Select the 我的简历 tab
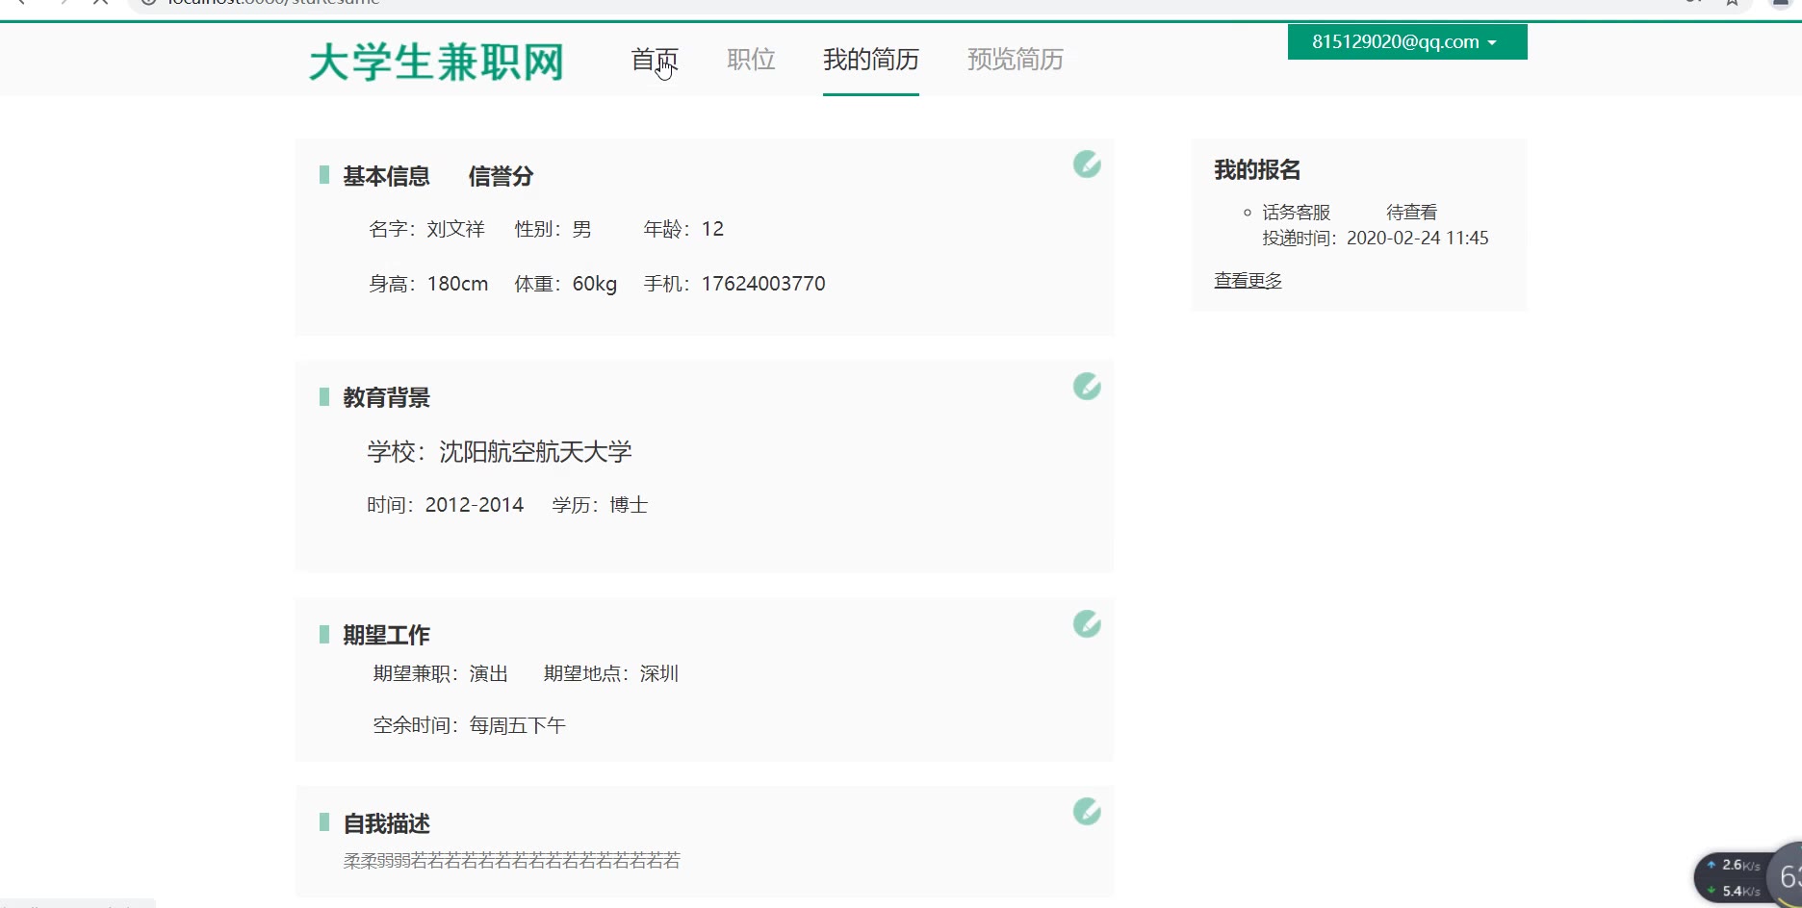The image size is (1802, 908). point(870,60)
